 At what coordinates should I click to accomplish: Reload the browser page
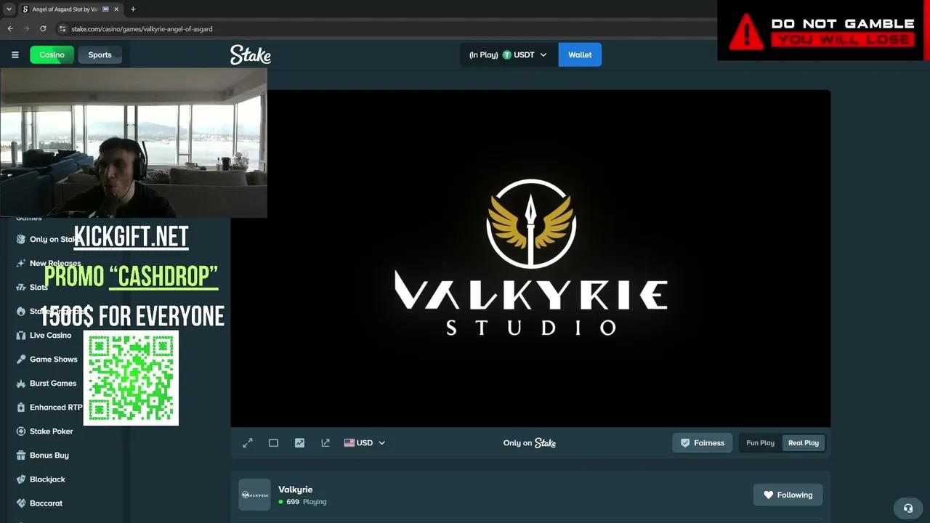[x=43, y=28]
